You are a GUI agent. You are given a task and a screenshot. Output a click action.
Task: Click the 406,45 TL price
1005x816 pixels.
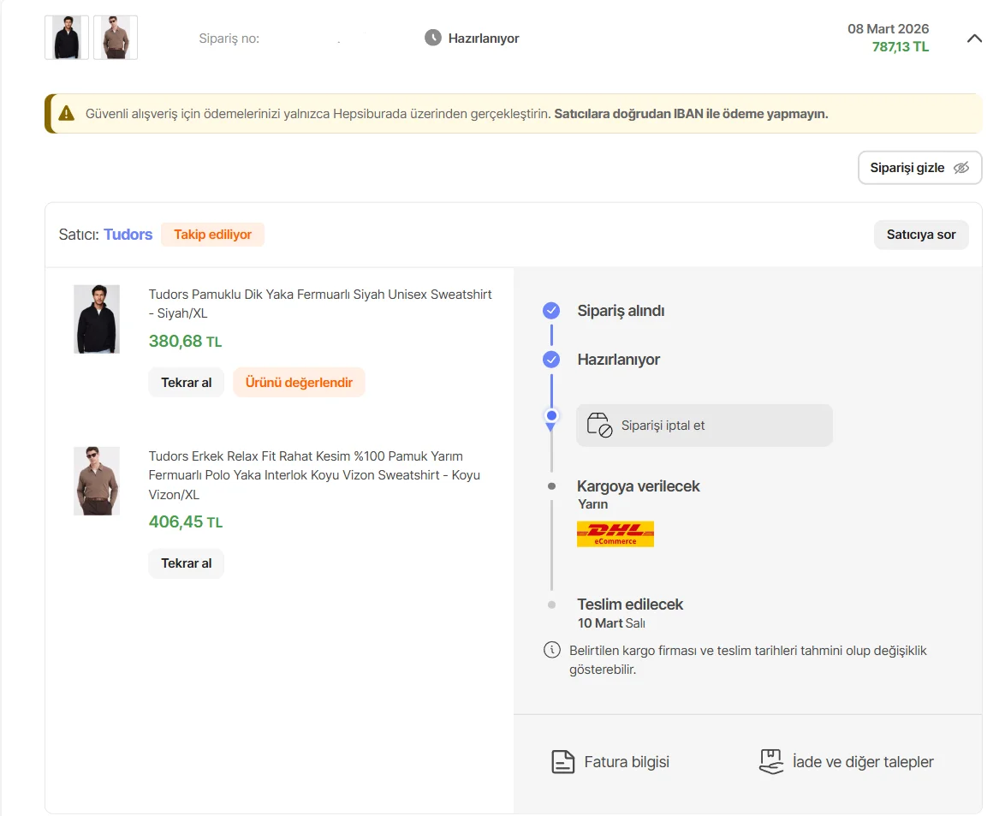click(x=186, y=522)
